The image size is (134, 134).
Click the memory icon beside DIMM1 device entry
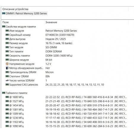(4, 13)
